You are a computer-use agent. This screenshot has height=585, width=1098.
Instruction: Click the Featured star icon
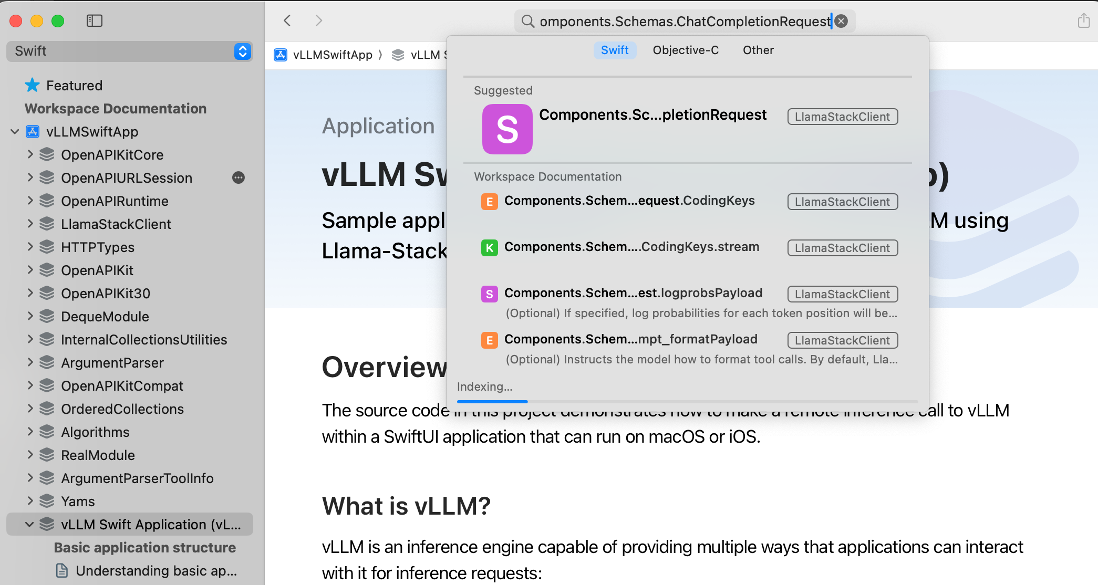click(x=33, y=85)
